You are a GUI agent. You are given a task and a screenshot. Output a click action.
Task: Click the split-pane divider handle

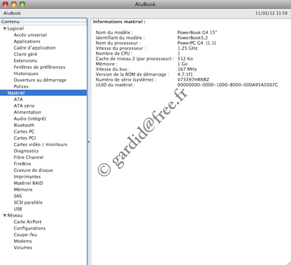click(88, 142)
